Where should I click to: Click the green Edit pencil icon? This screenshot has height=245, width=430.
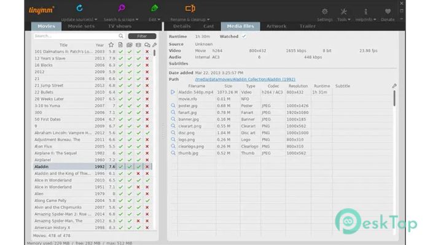[154, 8]
